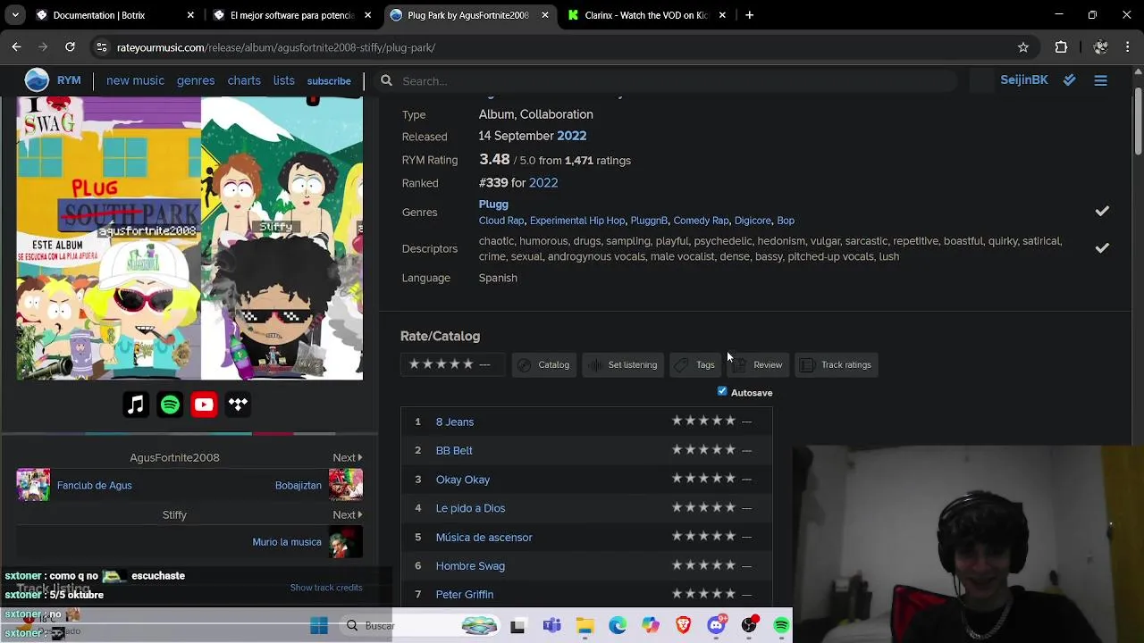The width and height of the screenshot is (1144, 643).
Task: Close the Plug Park browser tab
Action: point(545,15)
